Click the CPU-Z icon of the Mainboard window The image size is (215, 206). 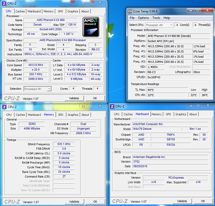(x=112, y=106)
